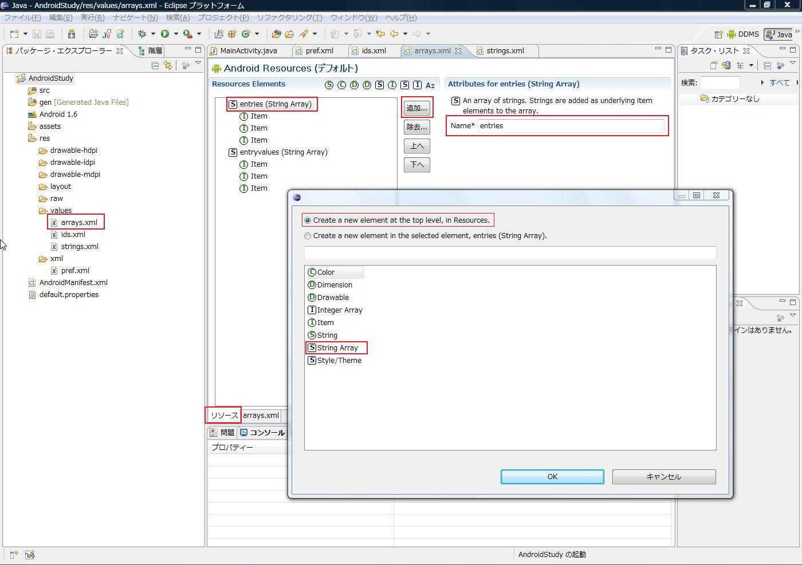Open the Run dropdown arrow

[176, 34]
